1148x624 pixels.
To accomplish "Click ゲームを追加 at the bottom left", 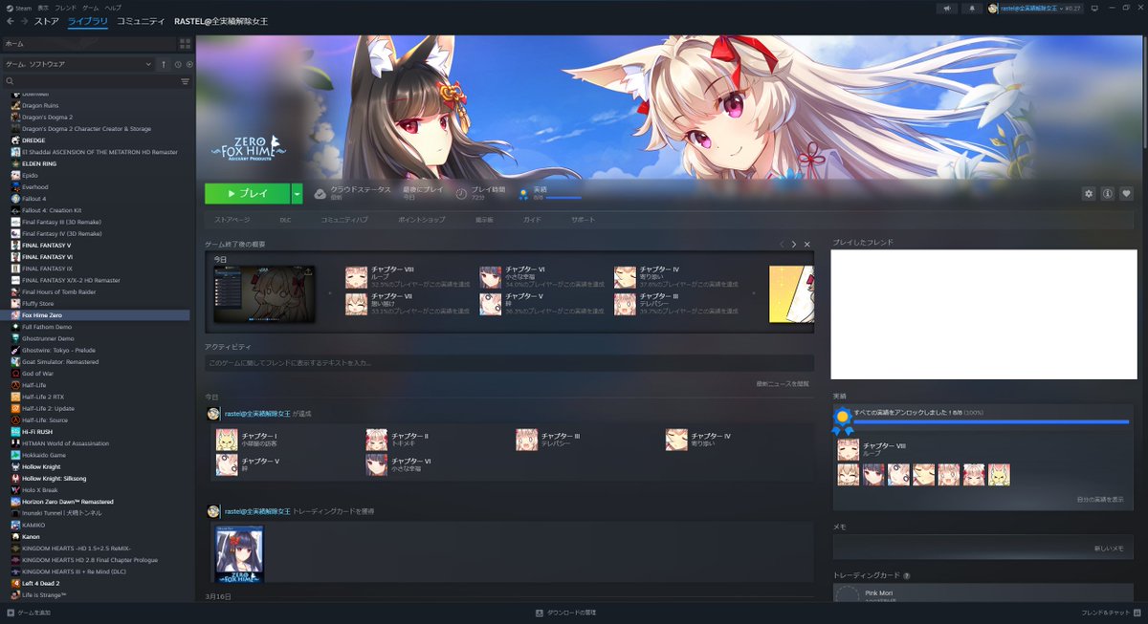I will (x=28, y=612).
